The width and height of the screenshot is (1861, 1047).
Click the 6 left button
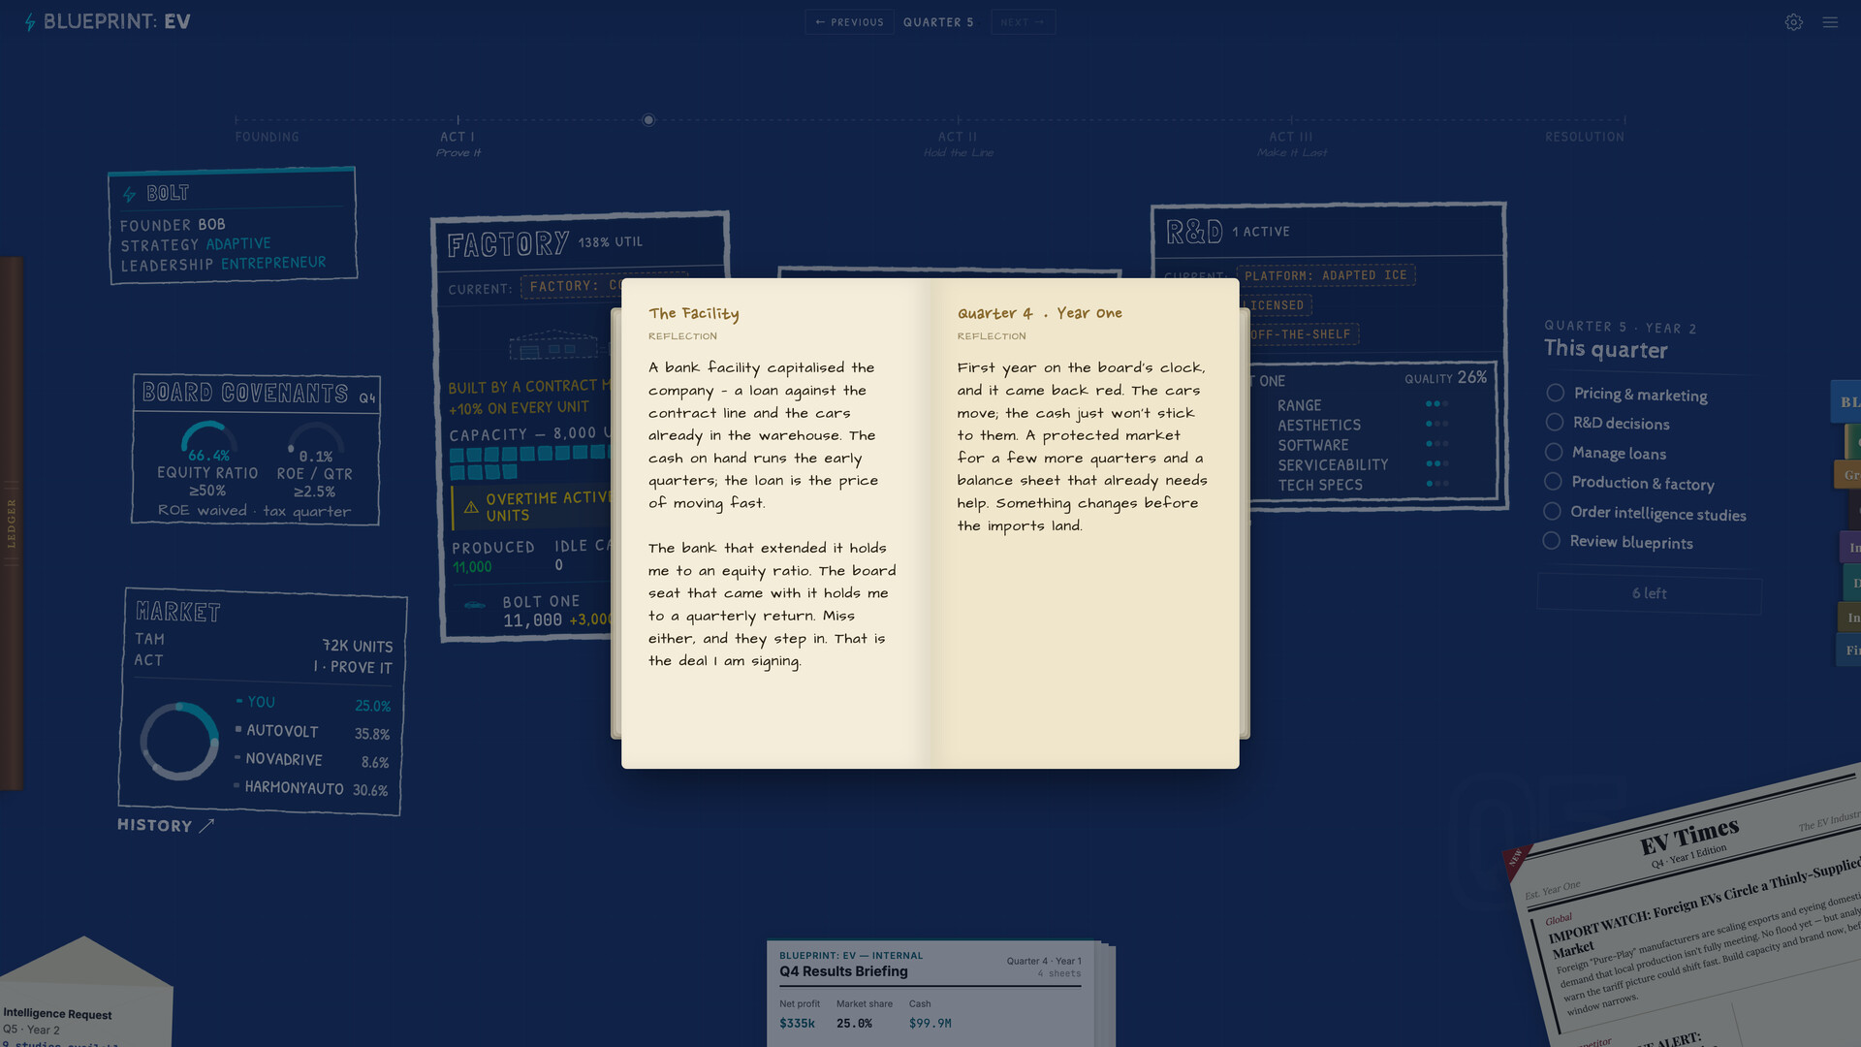click(1649, 593)
